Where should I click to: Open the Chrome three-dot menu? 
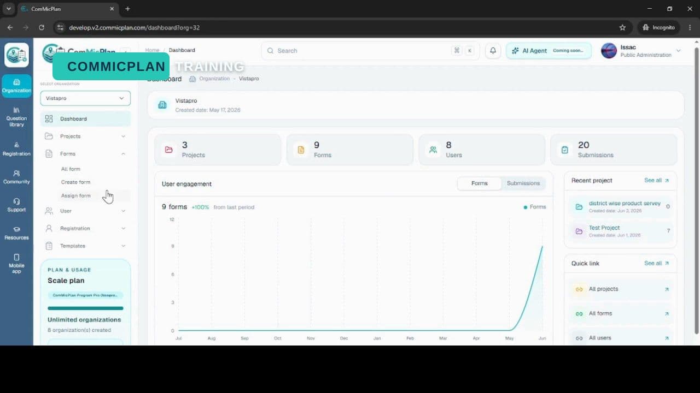tap(689, 27)
